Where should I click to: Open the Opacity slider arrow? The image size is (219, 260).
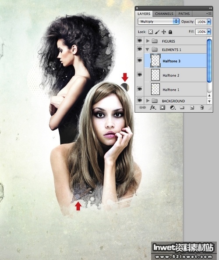pyautogui.click(x=209, y=22)
